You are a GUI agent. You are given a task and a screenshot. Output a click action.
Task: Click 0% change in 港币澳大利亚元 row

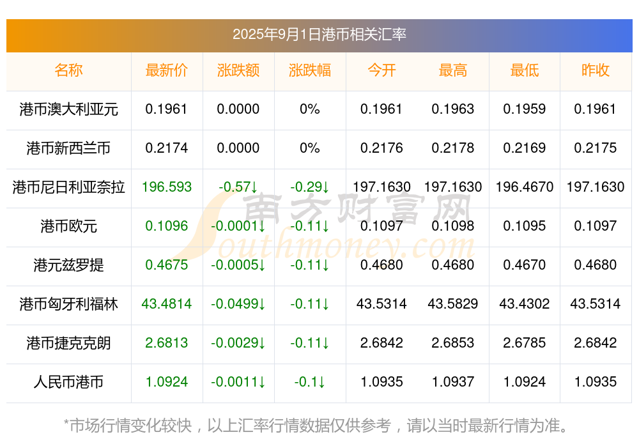click(310, 109)
